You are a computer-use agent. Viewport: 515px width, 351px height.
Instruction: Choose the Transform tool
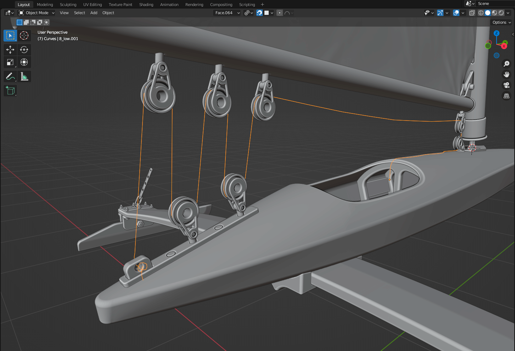(x=24, y=62)
